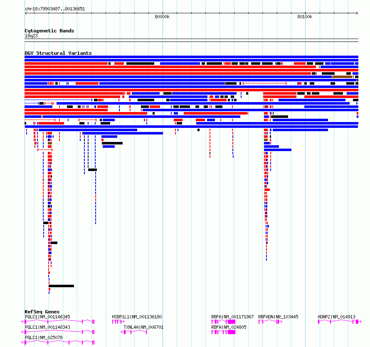Click the left arrowhead of the coordinate ruler
Screen dimensions: 370x347
coord(26,13)
